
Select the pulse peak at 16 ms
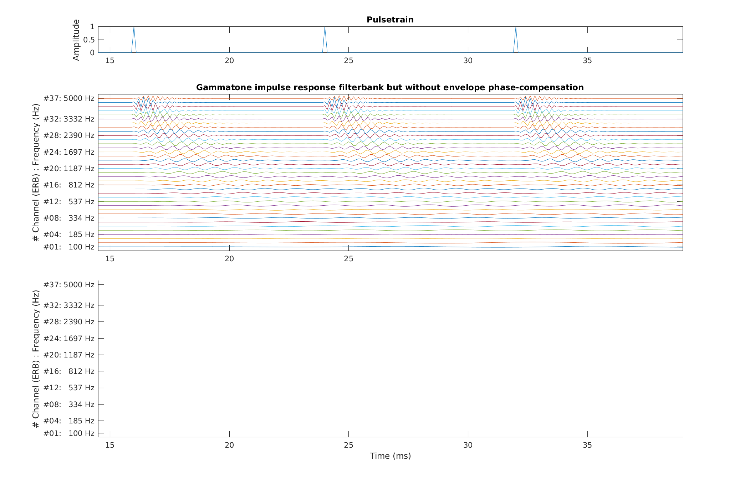click(134, 27)
